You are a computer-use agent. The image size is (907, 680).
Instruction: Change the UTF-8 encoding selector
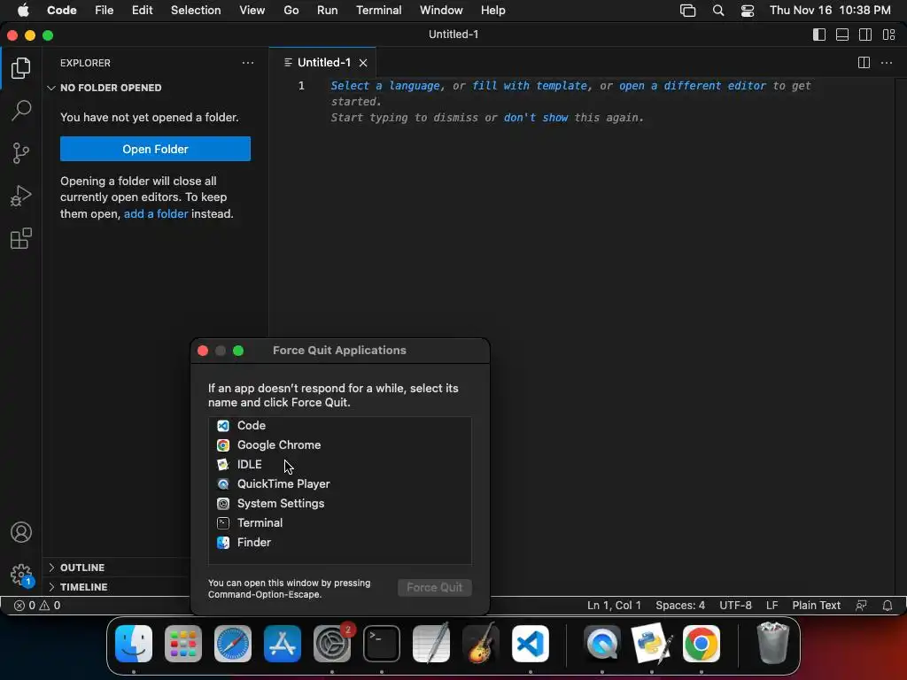pyautogui.click(x=735, y=606)
